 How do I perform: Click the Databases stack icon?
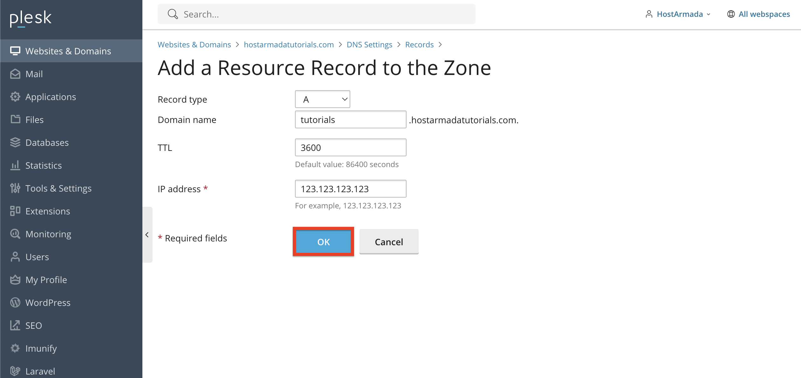click(15, 143)
